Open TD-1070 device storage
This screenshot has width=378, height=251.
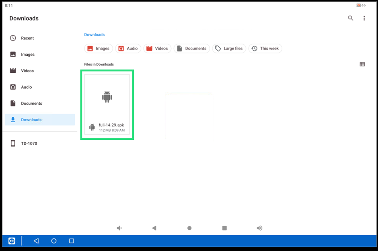tap(40, 143)
